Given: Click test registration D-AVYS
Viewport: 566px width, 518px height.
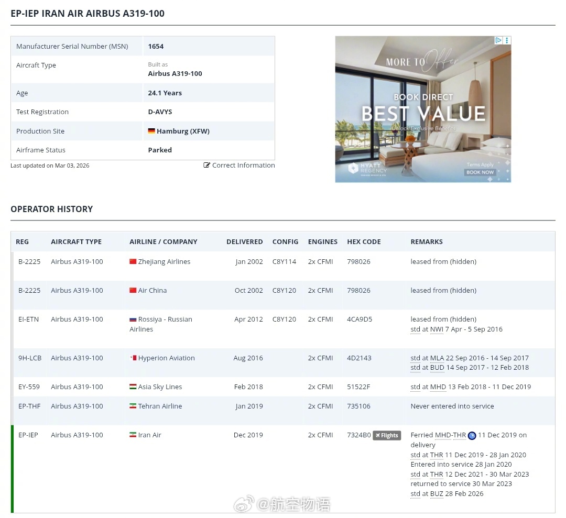Looking at the screenshot, I should click(x=160, y=112).
